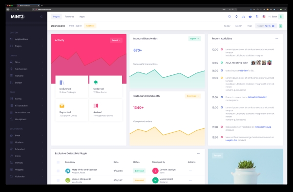Open the notifications icon beside search
This screenshot has height=192, width=293.
(236, 17)
